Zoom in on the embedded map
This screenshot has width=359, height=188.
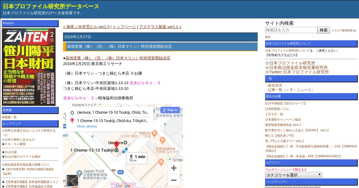(x=174, y=168)
